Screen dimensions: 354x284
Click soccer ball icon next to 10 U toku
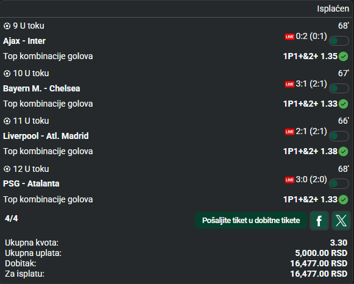(x=7, y=74)
